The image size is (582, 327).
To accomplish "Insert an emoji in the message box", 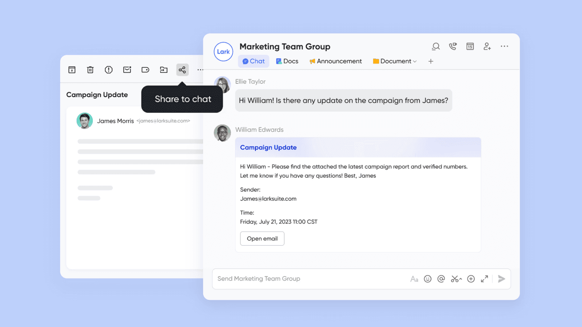I will [x=427, y=279].
